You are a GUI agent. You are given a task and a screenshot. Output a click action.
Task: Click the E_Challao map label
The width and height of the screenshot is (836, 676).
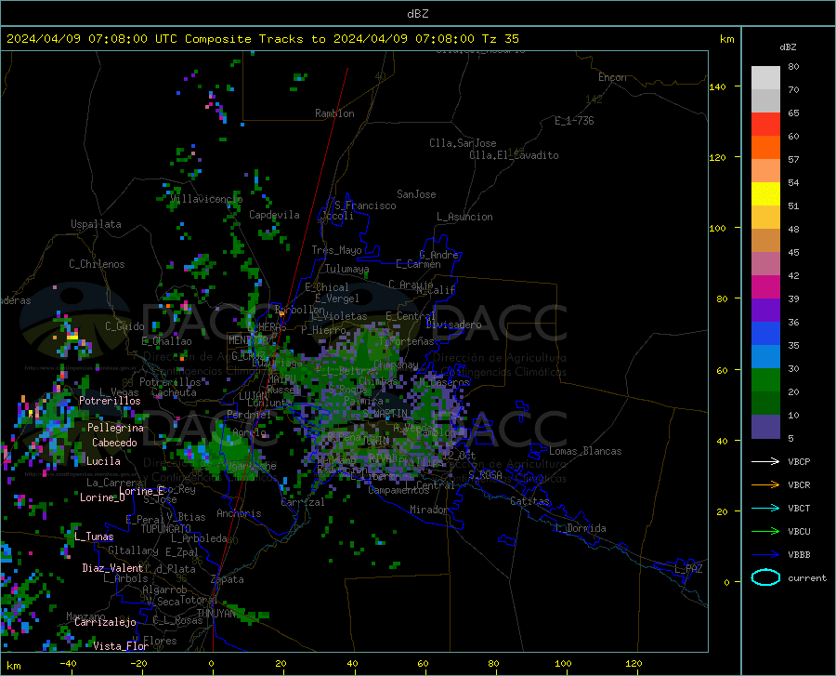166,341
